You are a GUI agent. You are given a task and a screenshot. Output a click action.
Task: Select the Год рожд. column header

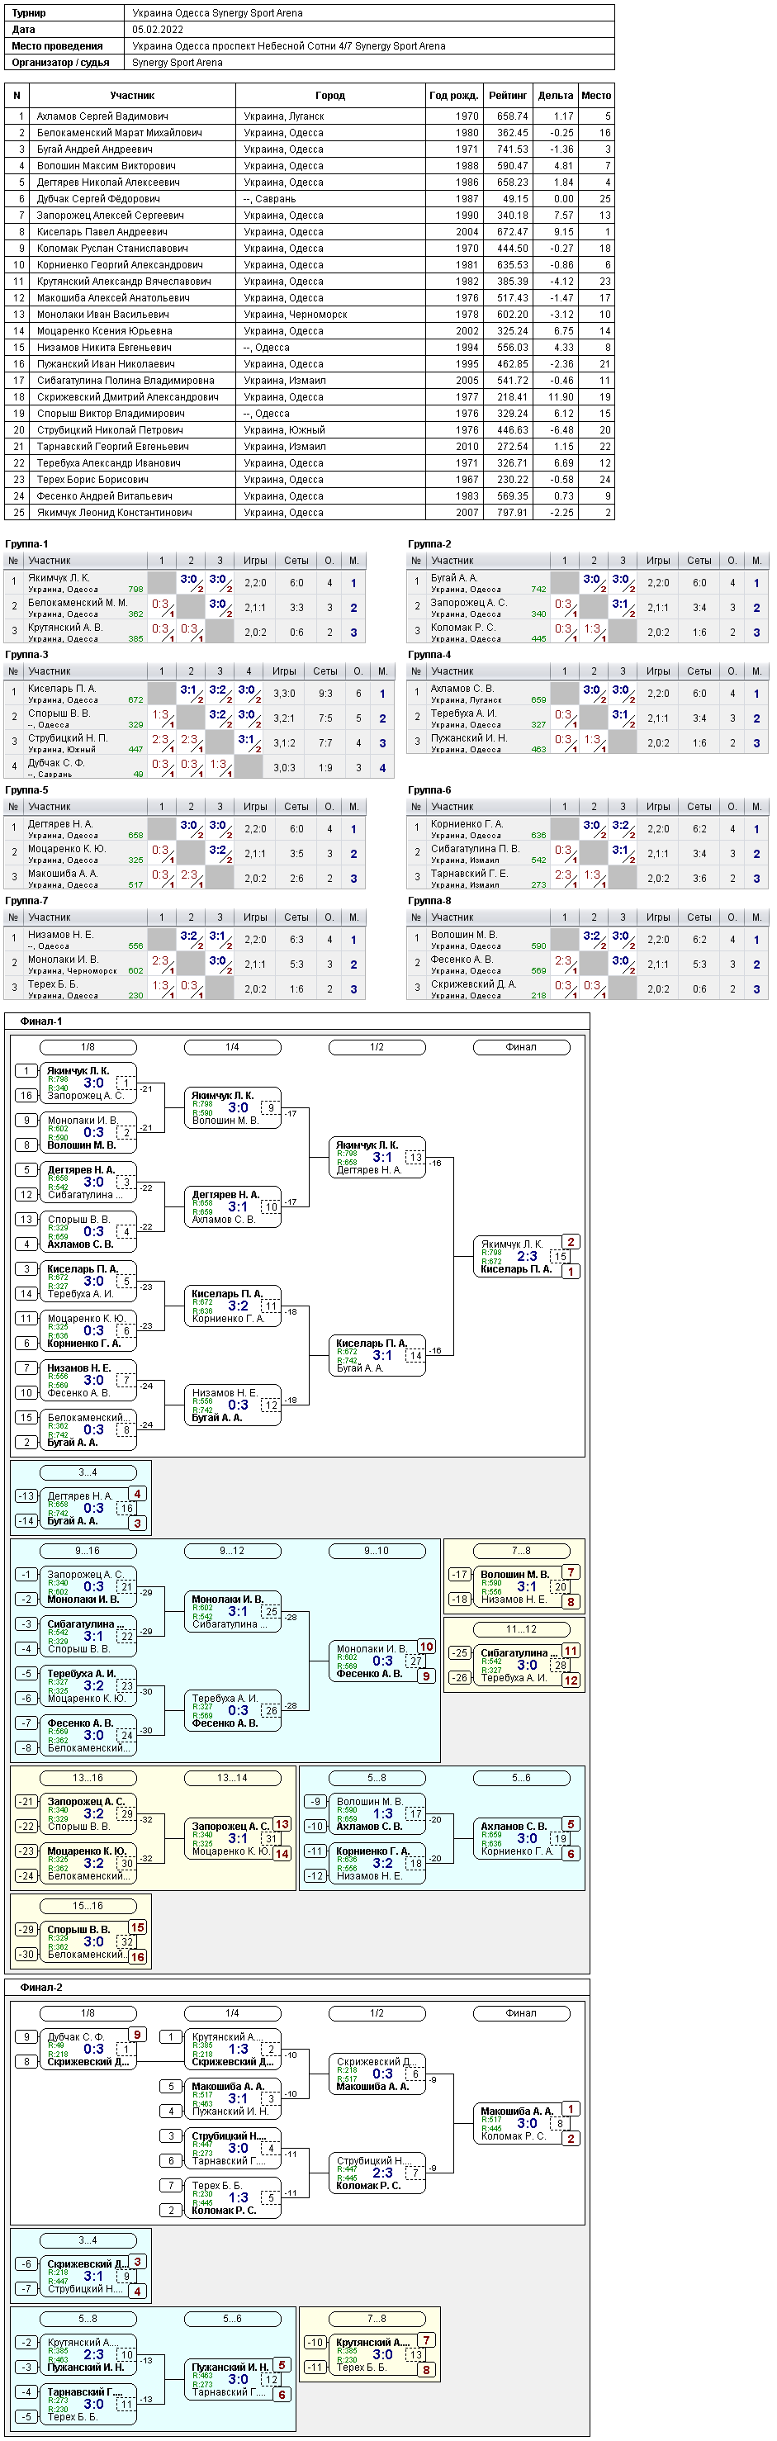pos(454,96)
